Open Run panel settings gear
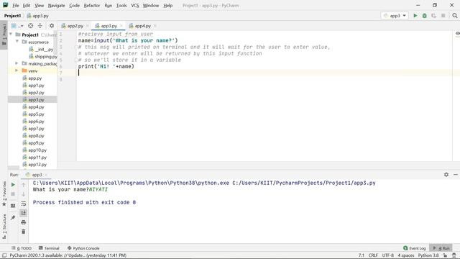 pyautogui.click(x=446, y=174)
